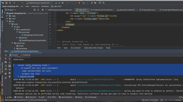
Task: Click the 'div.container' editor breadcrumb
Action: click(76, 48)
